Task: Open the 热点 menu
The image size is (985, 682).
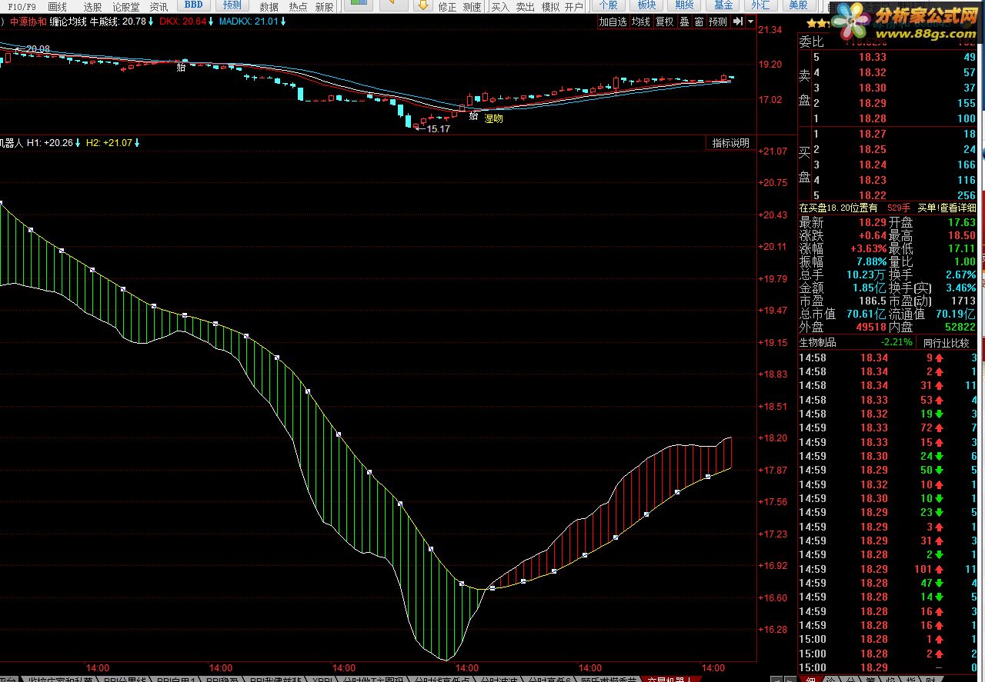Action: (x=298, y=7)
